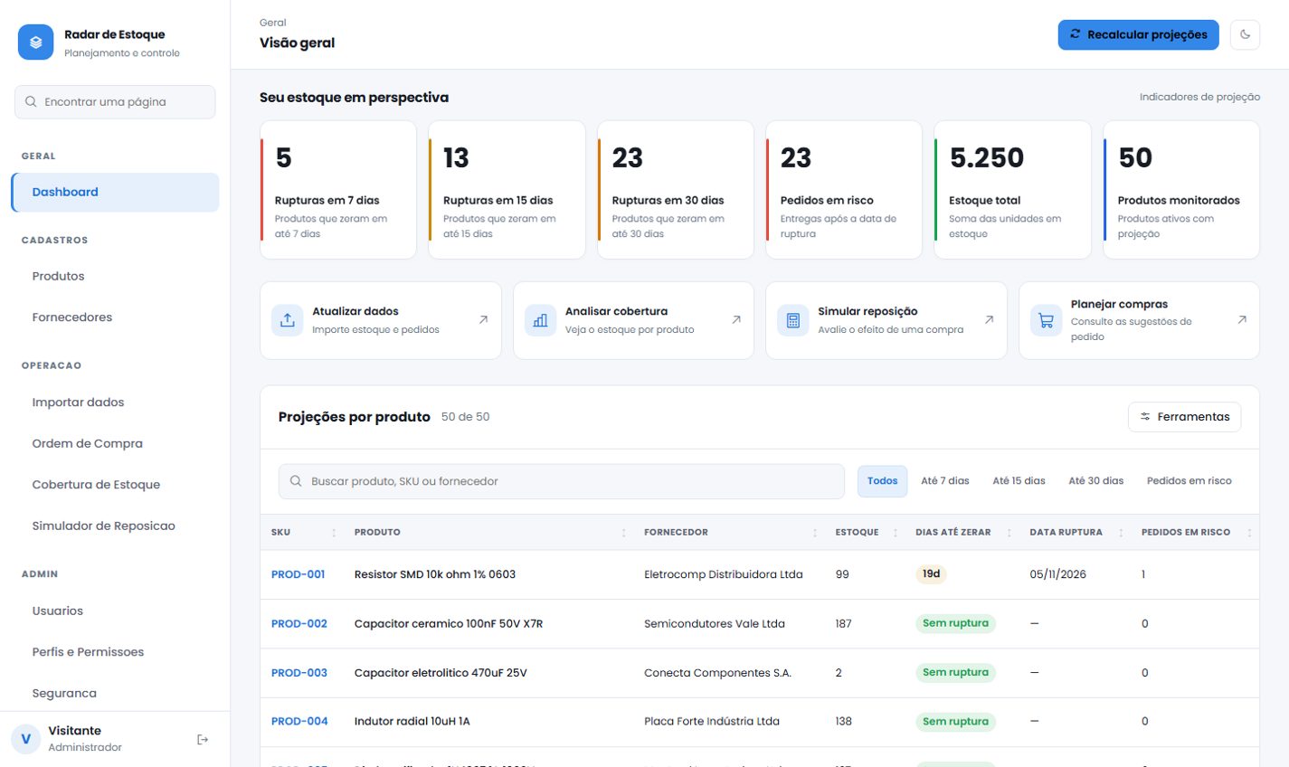Click the Radar de Estoque logo icon
The image size is (1289, 767).
coord(35,43)
